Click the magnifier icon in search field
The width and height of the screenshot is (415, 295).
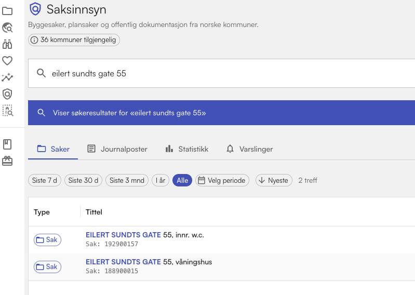click(41, 73)
